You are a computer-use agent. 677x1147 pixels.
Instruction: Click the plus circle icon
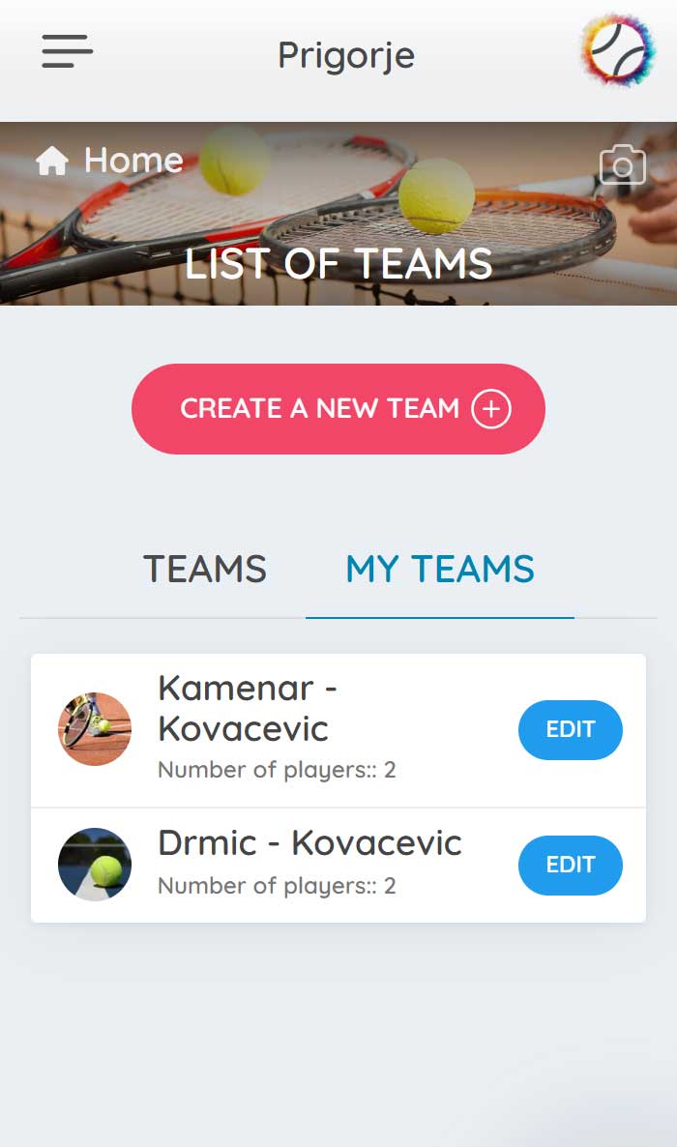pos(490,408)
